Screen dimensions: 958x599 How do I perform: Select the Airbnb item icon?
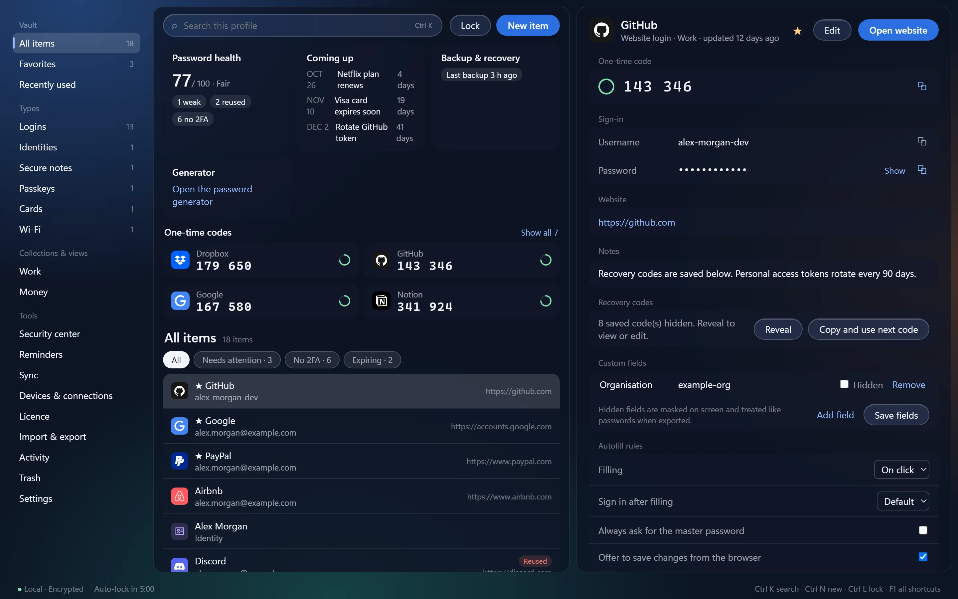point(179,497)
